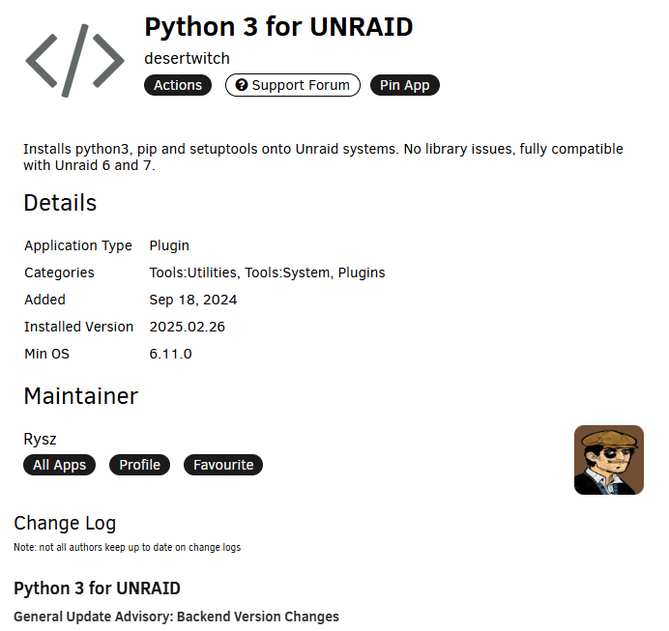The image size is (669, 631).
Task: Click 'Note: not all authors keep up to date' text
Action: coord(128,548)
